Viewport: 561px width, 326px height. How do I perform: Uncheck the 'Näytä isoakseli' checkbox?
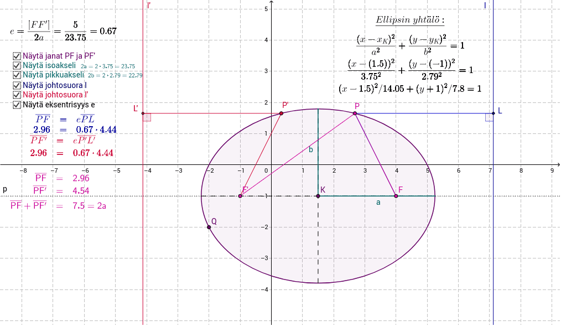click(17, 66)
